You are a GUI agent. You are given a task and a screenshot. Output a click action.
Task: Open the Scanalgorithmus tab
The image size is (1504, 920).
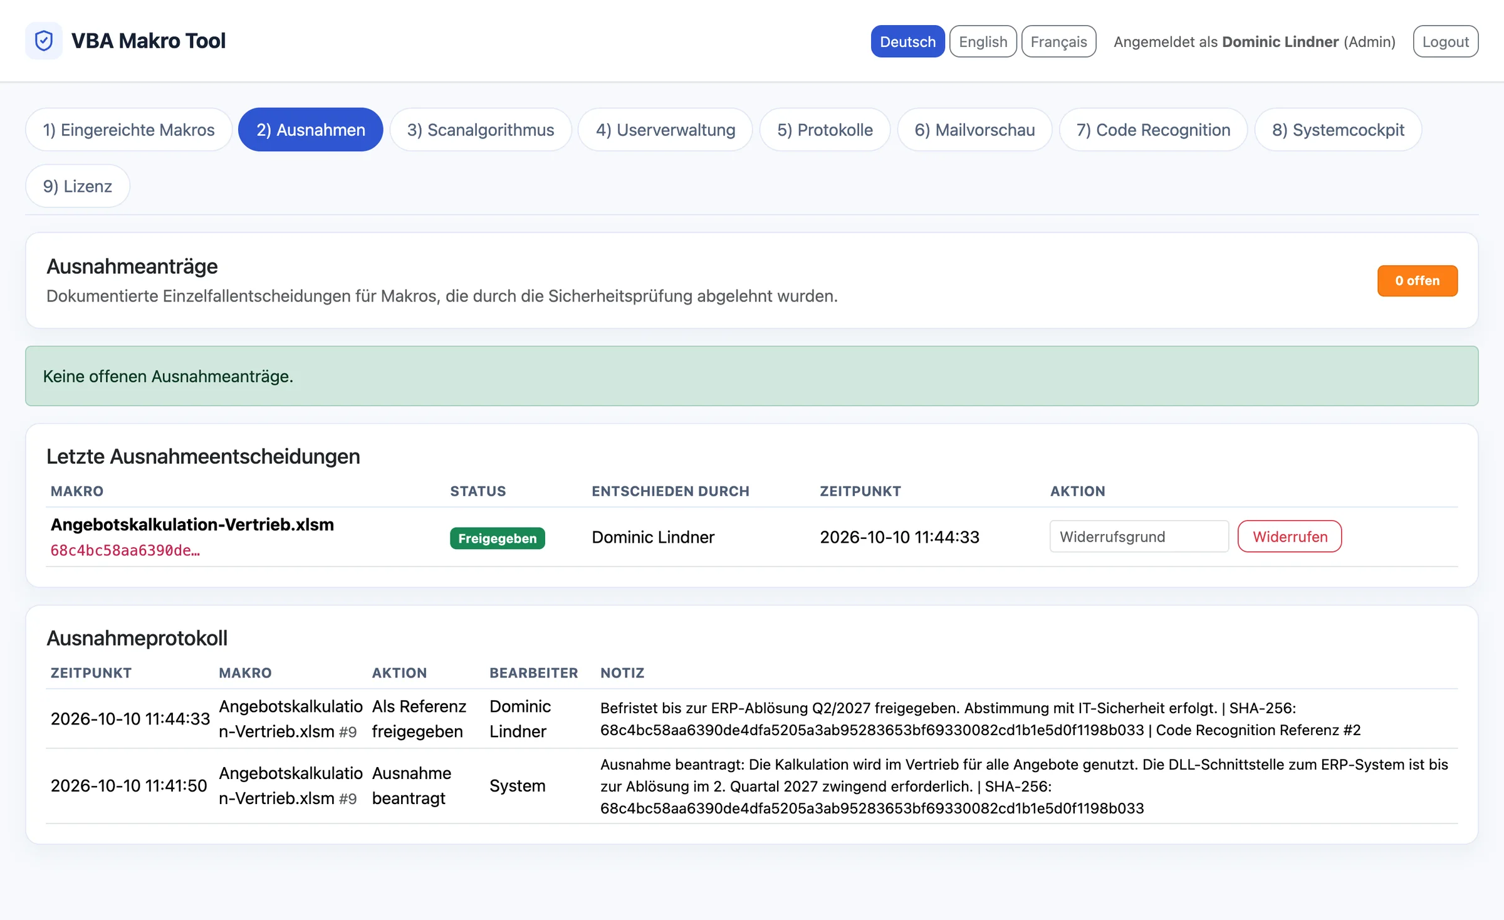coord(481,130)
